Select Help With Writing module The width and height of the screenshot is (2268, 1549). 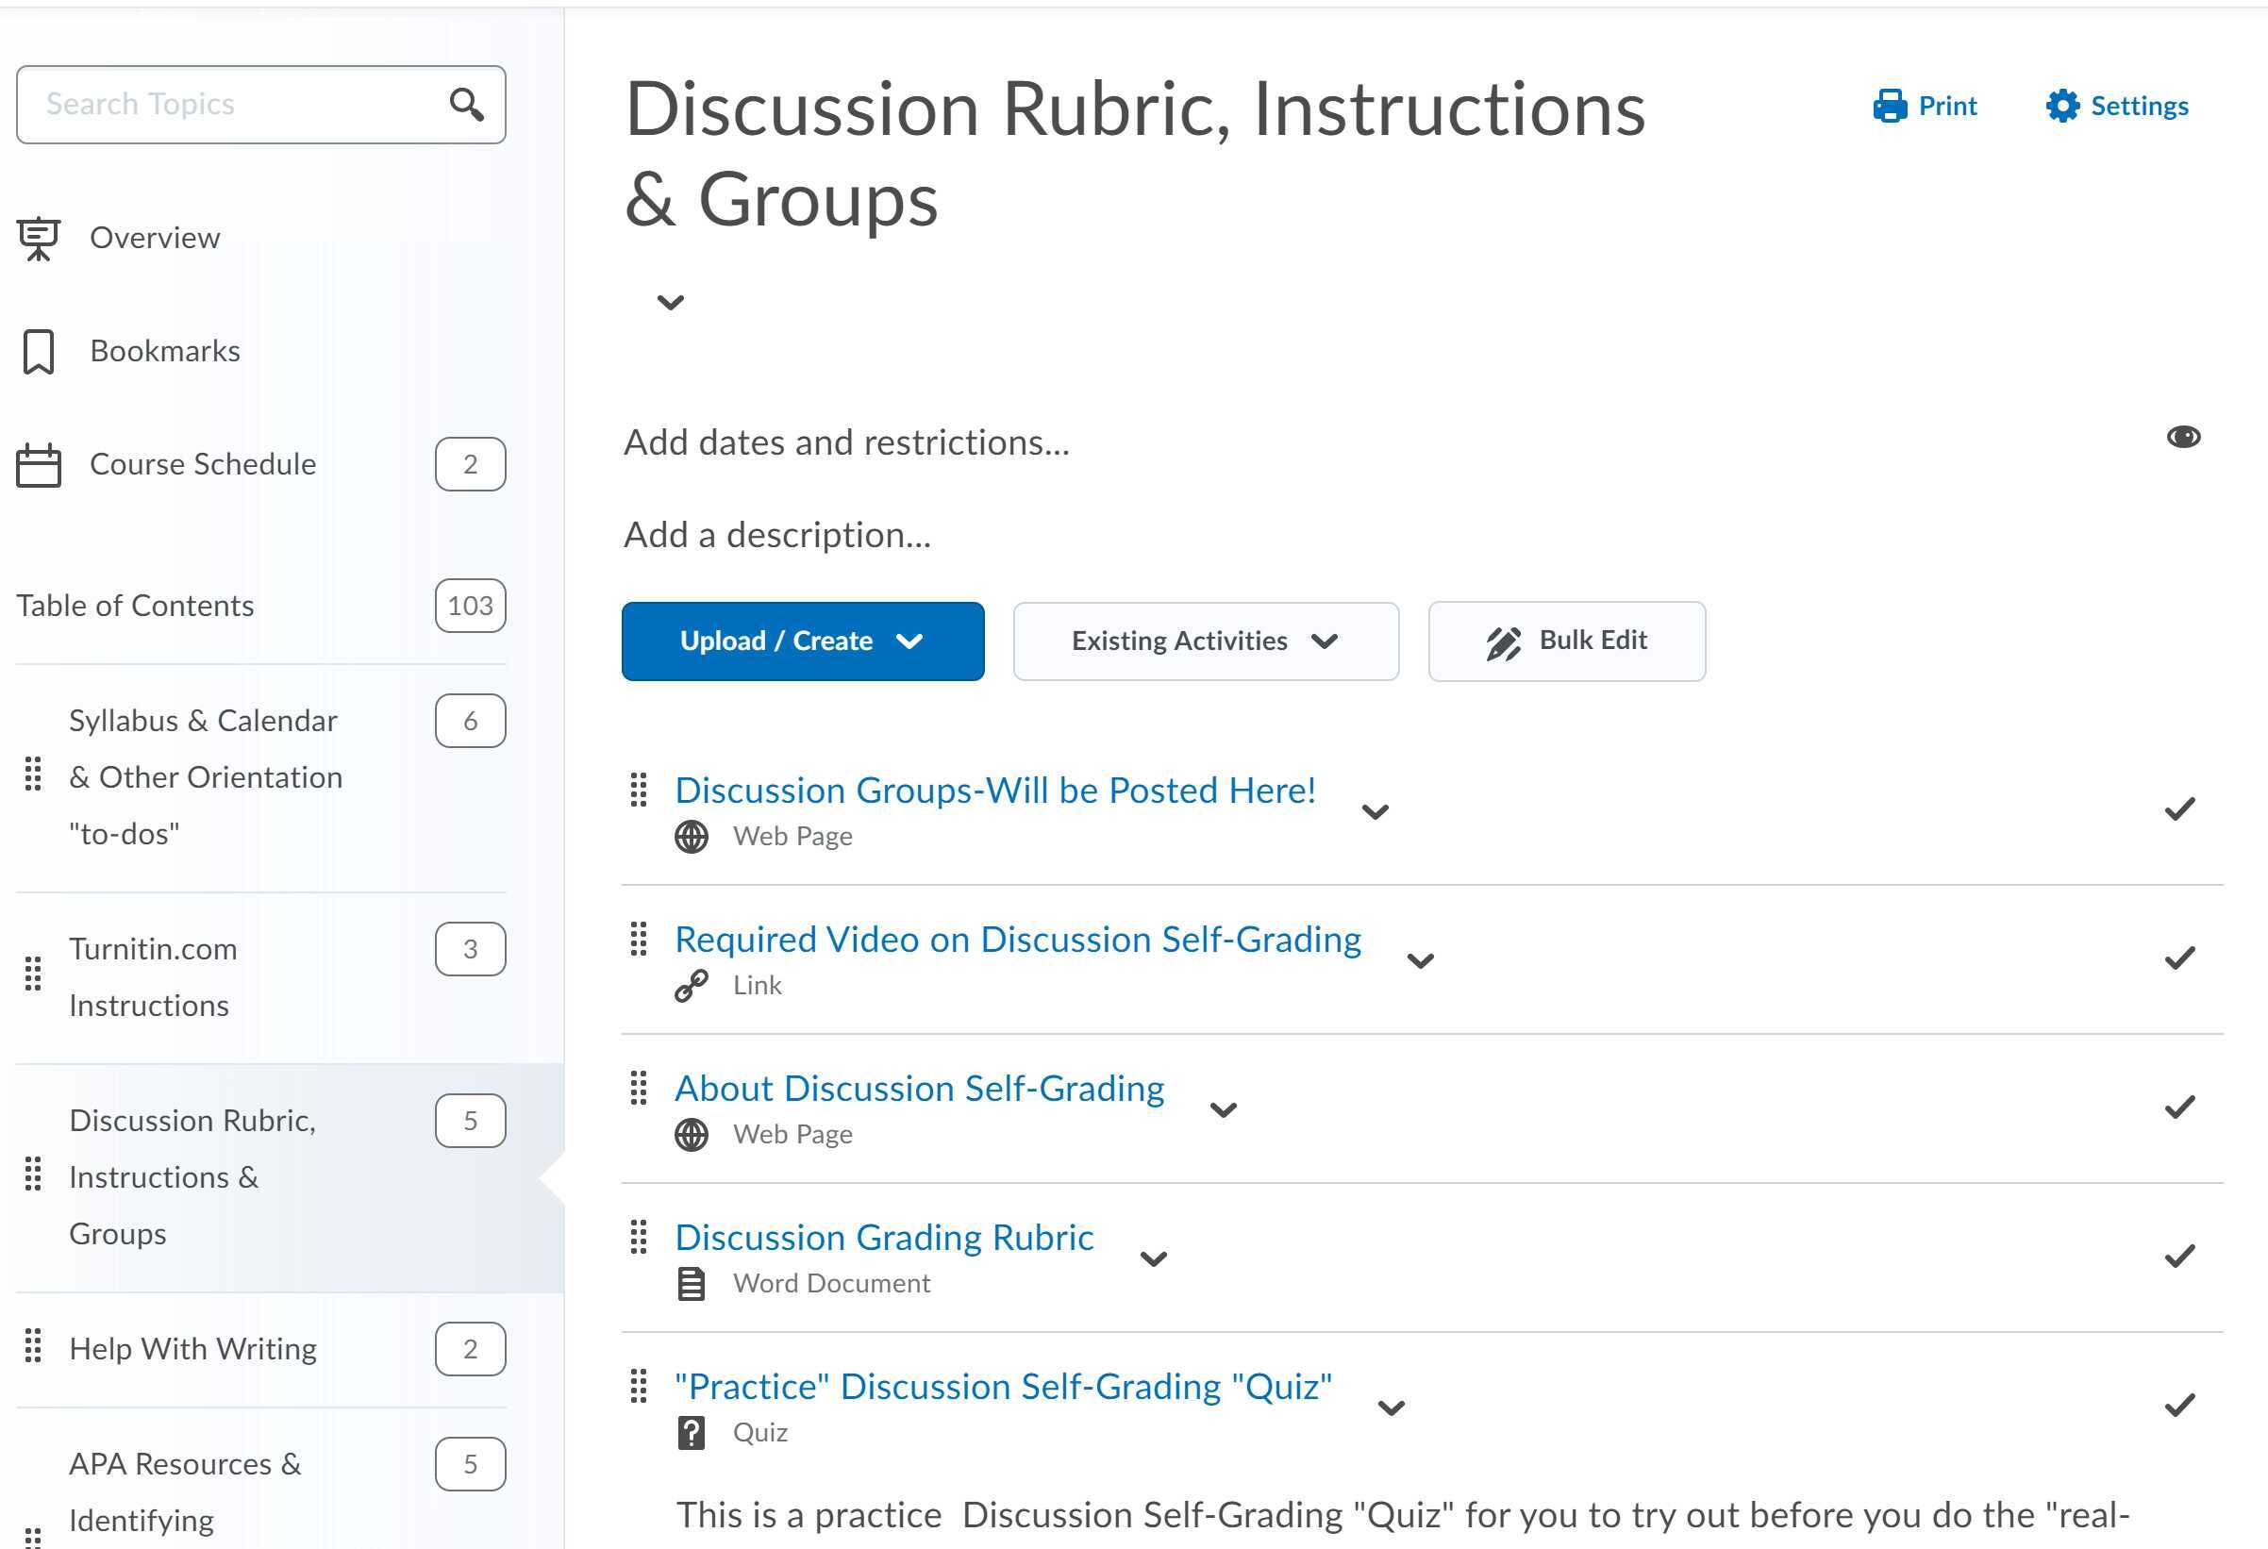[192, 1348]
